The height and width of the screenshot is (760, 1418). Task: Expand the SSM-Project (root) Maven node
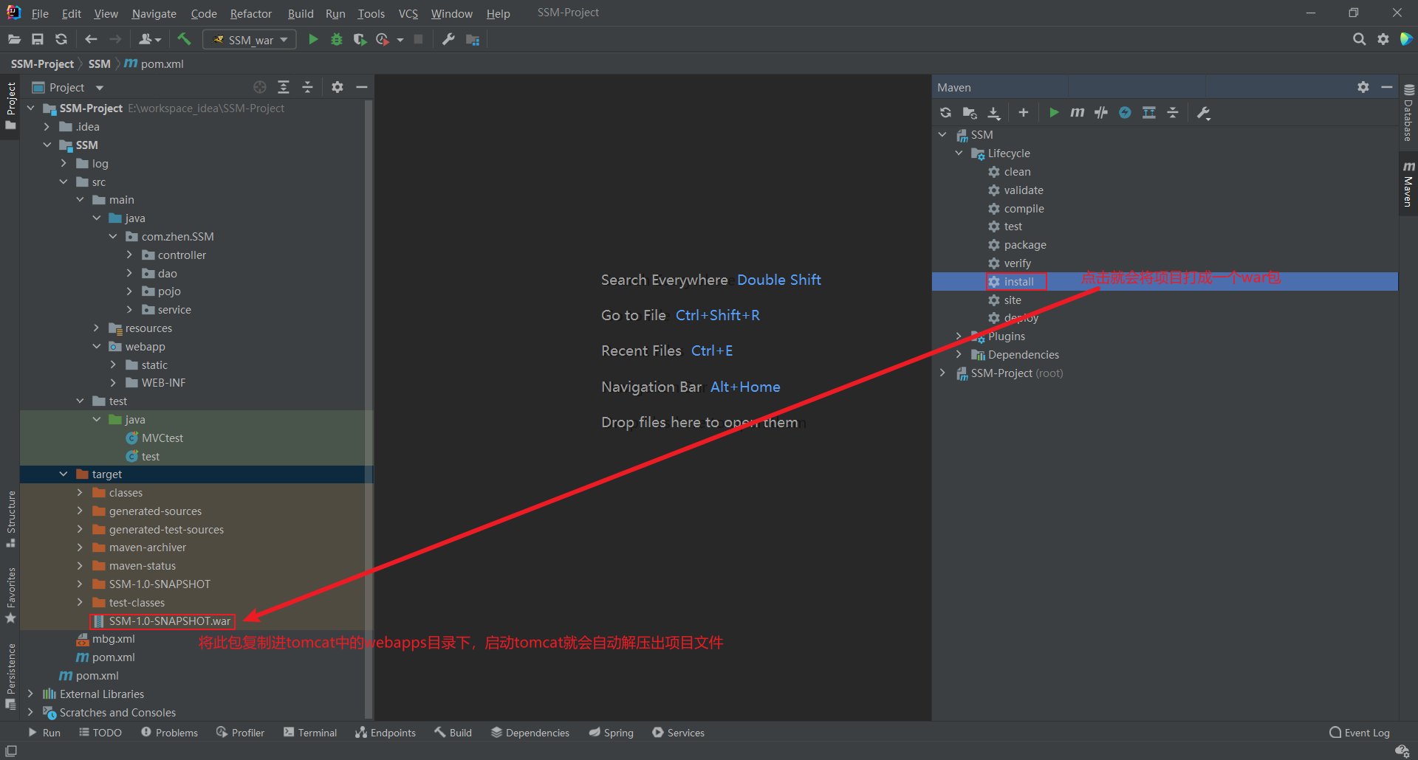[942, 373]
